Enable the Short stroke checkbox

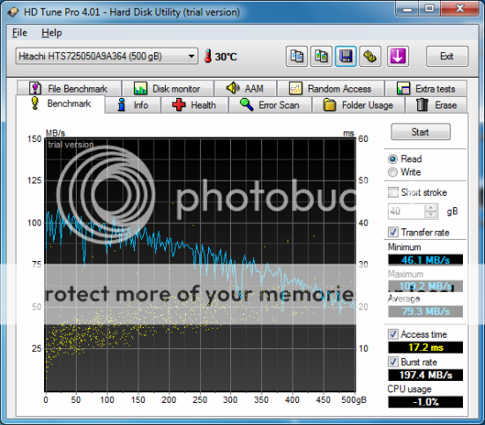pos(392,192)
